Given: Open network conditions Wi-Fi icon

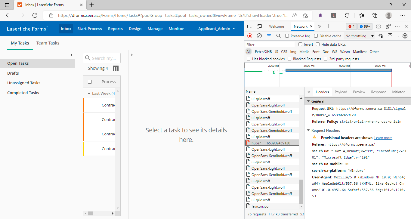Looking at the screenshot, I should (381, 36).
